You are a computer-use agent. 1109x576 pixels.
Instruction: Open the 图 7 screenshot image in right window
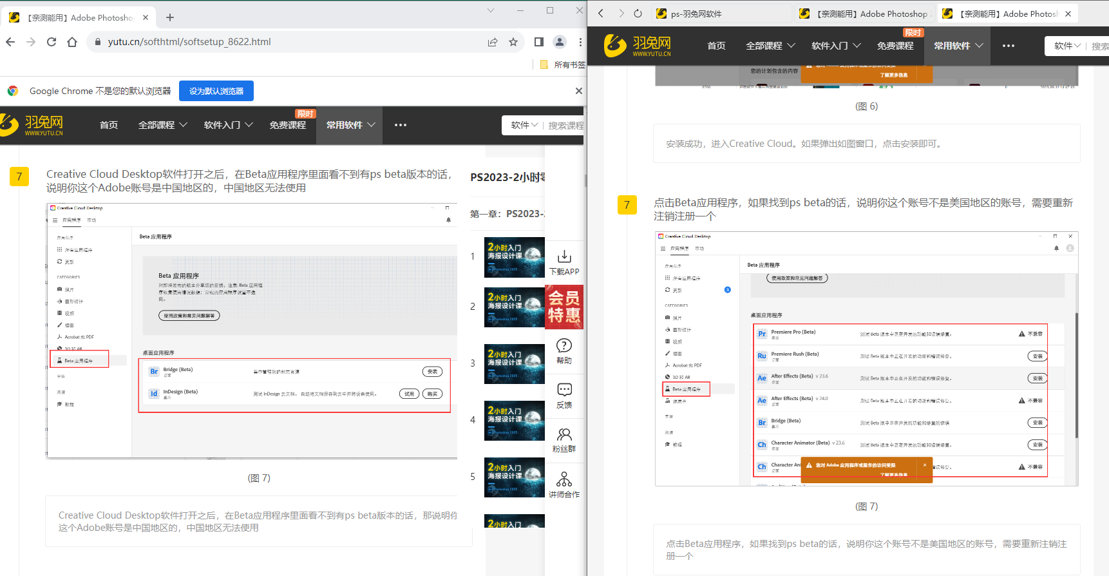pos(867,359)
